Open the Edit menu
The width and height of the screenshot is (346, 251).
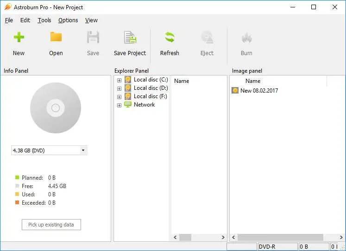[25, 20]
